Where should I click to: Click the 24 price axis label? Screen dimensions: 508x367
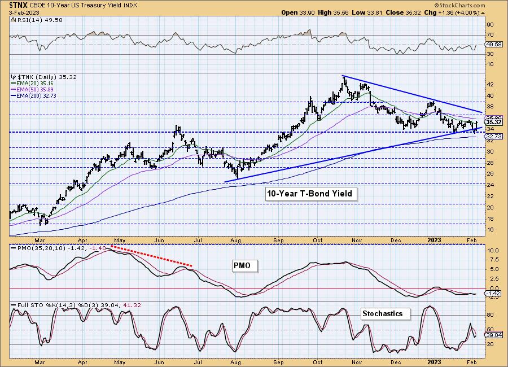pos(490,185)
